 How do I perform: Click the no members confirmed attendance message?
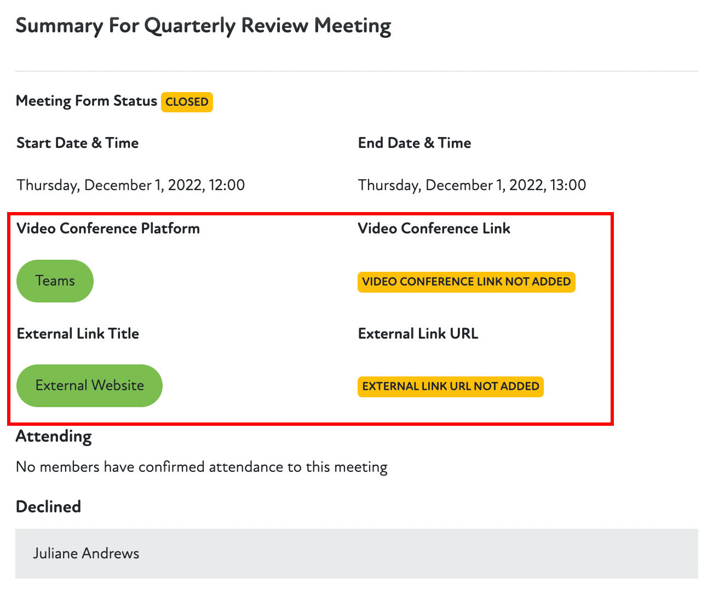pos(202,467)
